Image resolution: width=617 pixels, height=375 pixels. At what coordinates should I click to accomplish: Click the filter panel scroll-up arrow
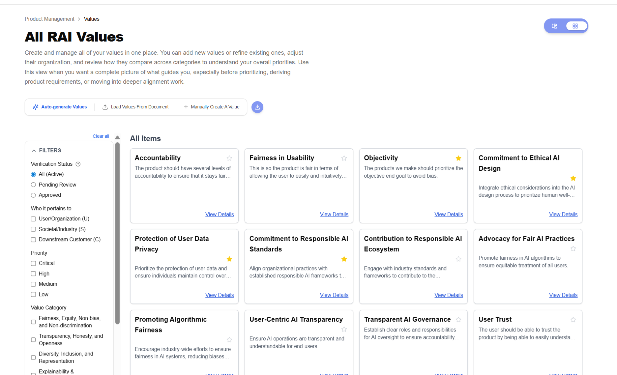click(x=117, y=137)
